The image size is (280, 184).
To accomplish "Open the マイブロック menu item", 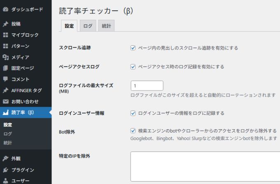I will pyautogui.click(x=26, y=35).
